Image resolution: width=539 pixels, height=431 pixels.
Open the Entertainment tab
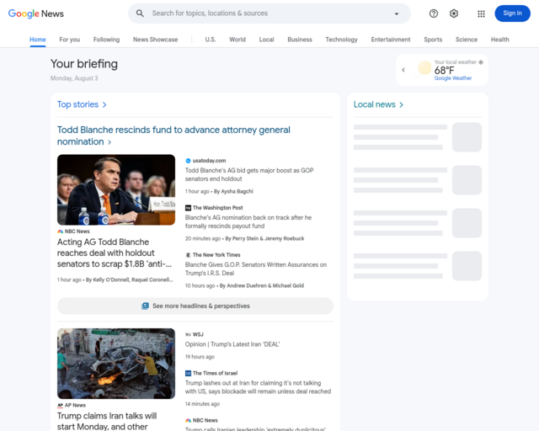pyautogui.click(x=391, y=40)
